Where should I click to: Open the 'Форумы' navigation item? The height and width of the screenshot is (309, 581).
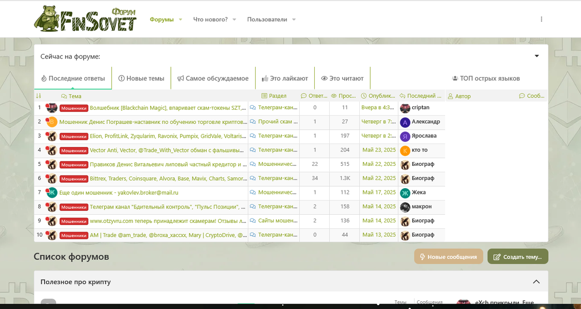tap(162, 19)
